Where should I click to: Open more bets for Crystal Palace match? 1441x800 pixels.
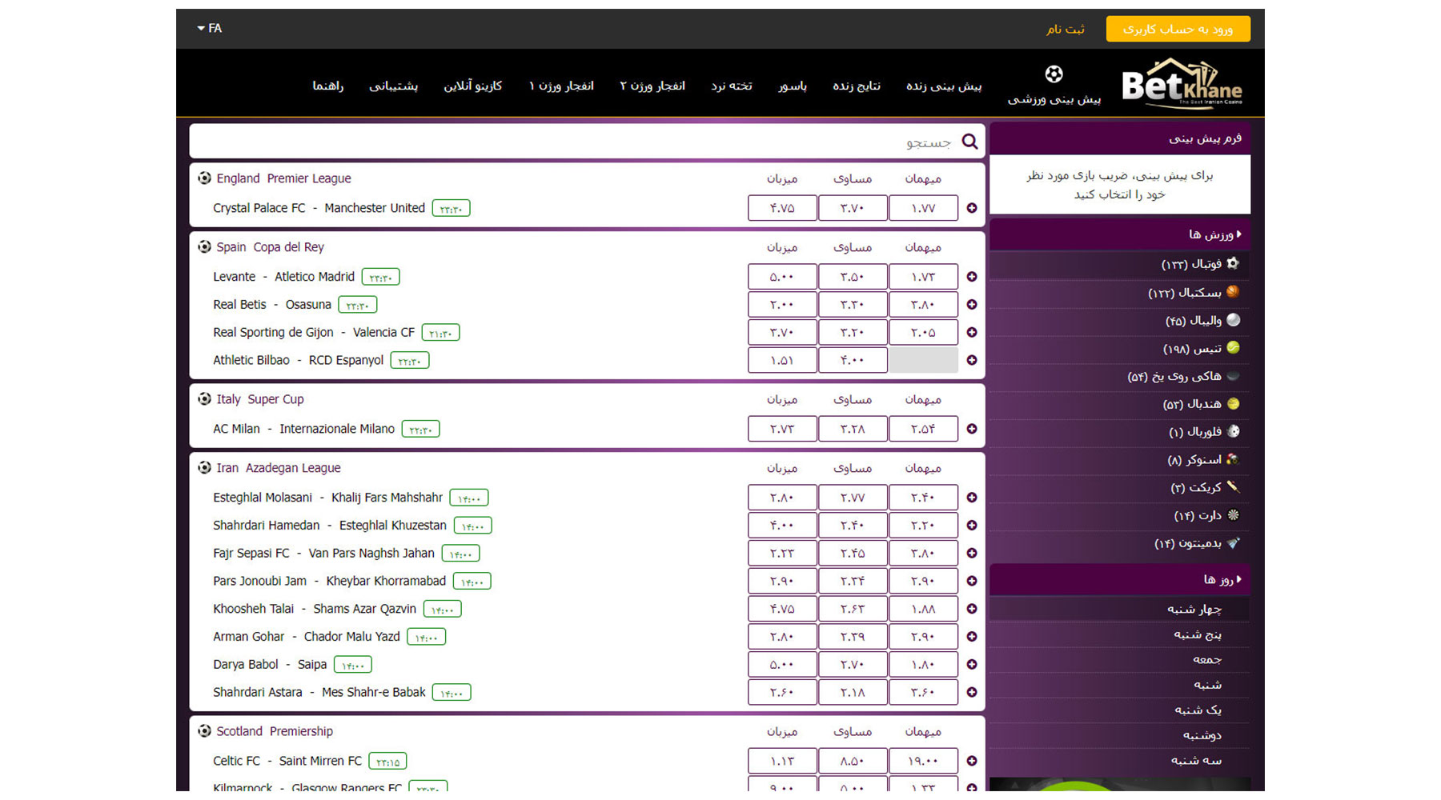pos(972,208)
